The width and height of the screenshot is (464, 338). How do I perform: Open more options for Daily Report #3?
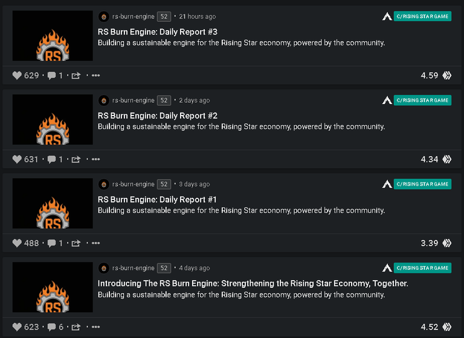coord(95,76)
